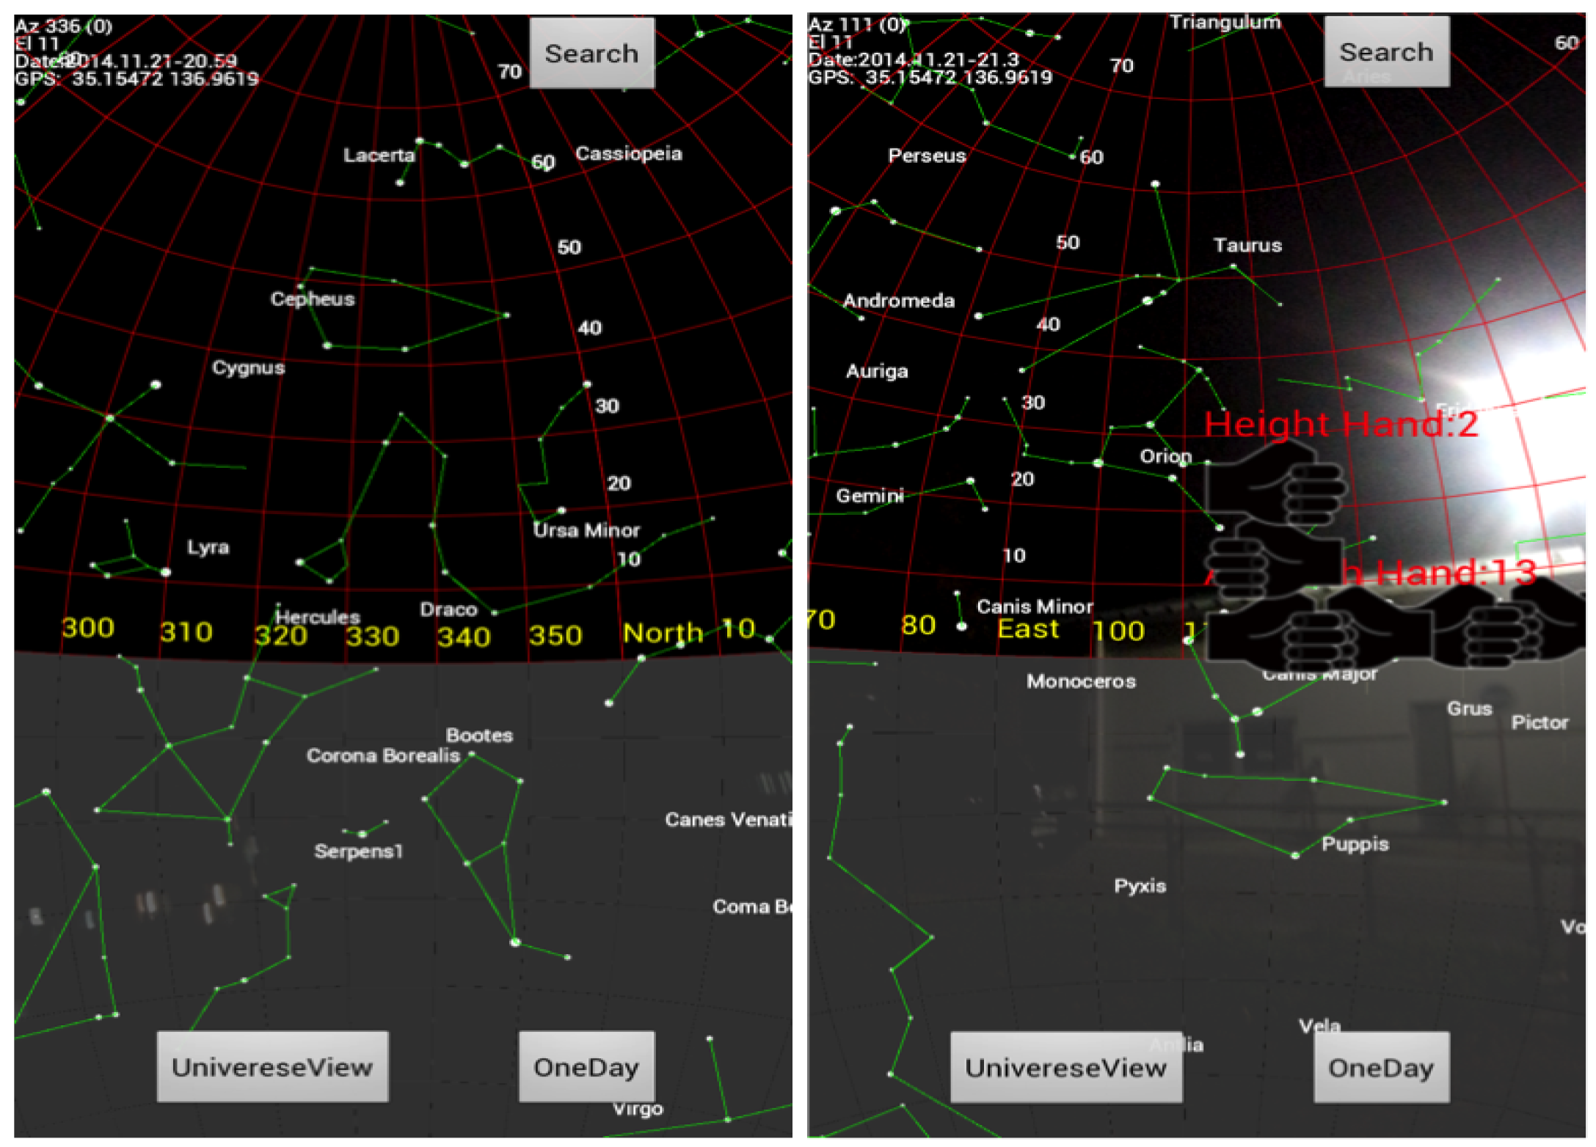Select the Vela label
Screen dimensions: 1596x1147
point(1319,1025)
